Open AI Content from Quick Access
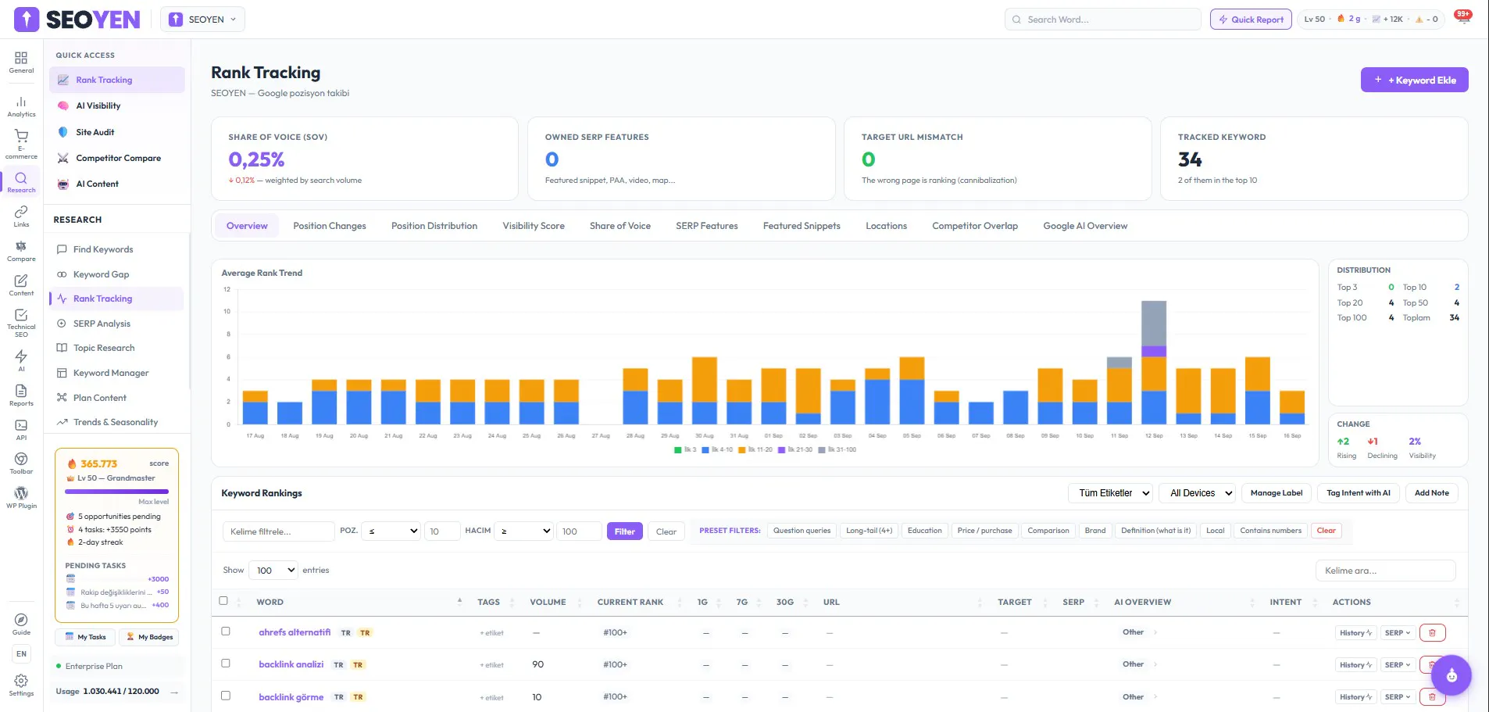Image resolution: width=1489 pixels, height=712 pixels. pyautogui.click(x=117, y=184)
